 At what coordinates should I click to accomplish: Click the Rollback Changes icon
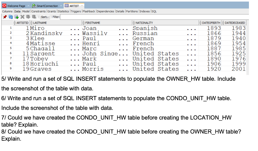coord(34,17)
